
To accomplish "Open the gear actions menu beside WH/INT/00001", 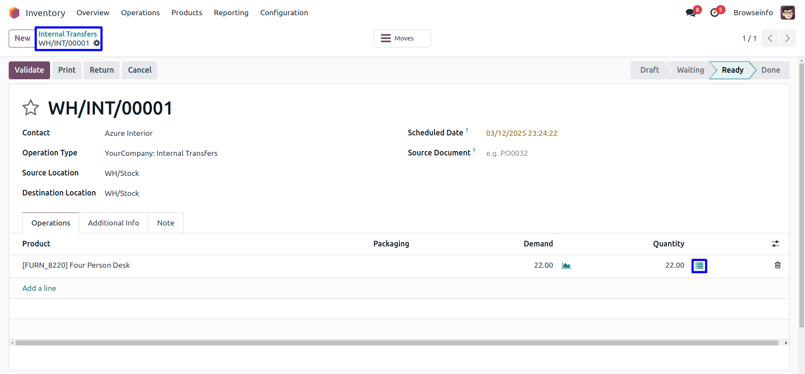I will point(97,43).
